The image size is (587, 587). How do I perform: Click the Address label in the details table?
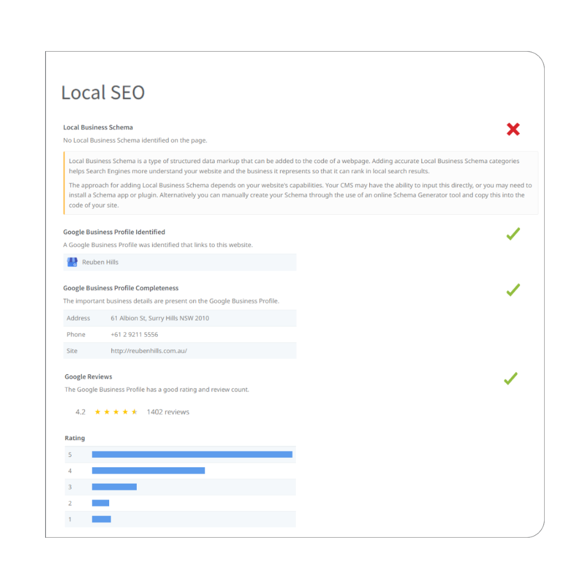[78, 318]
